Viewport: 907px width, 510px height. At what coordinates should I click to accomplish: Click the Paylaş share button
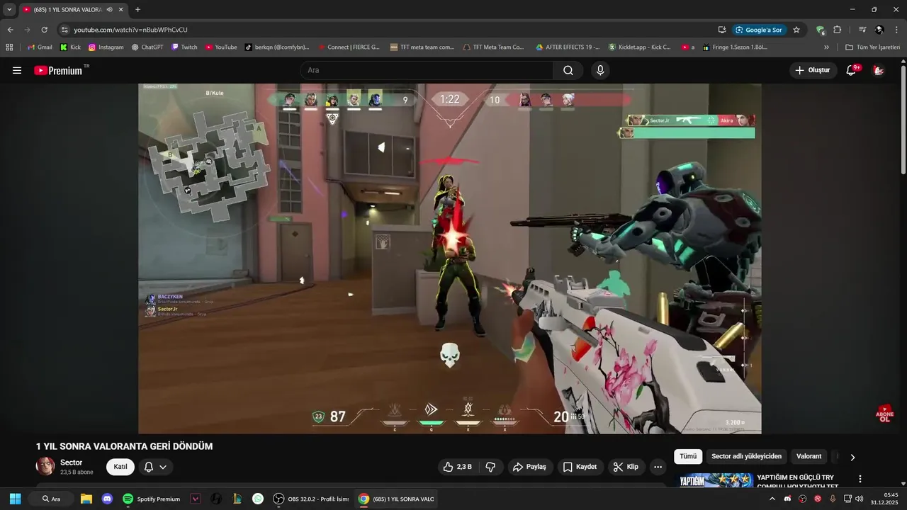529,467
